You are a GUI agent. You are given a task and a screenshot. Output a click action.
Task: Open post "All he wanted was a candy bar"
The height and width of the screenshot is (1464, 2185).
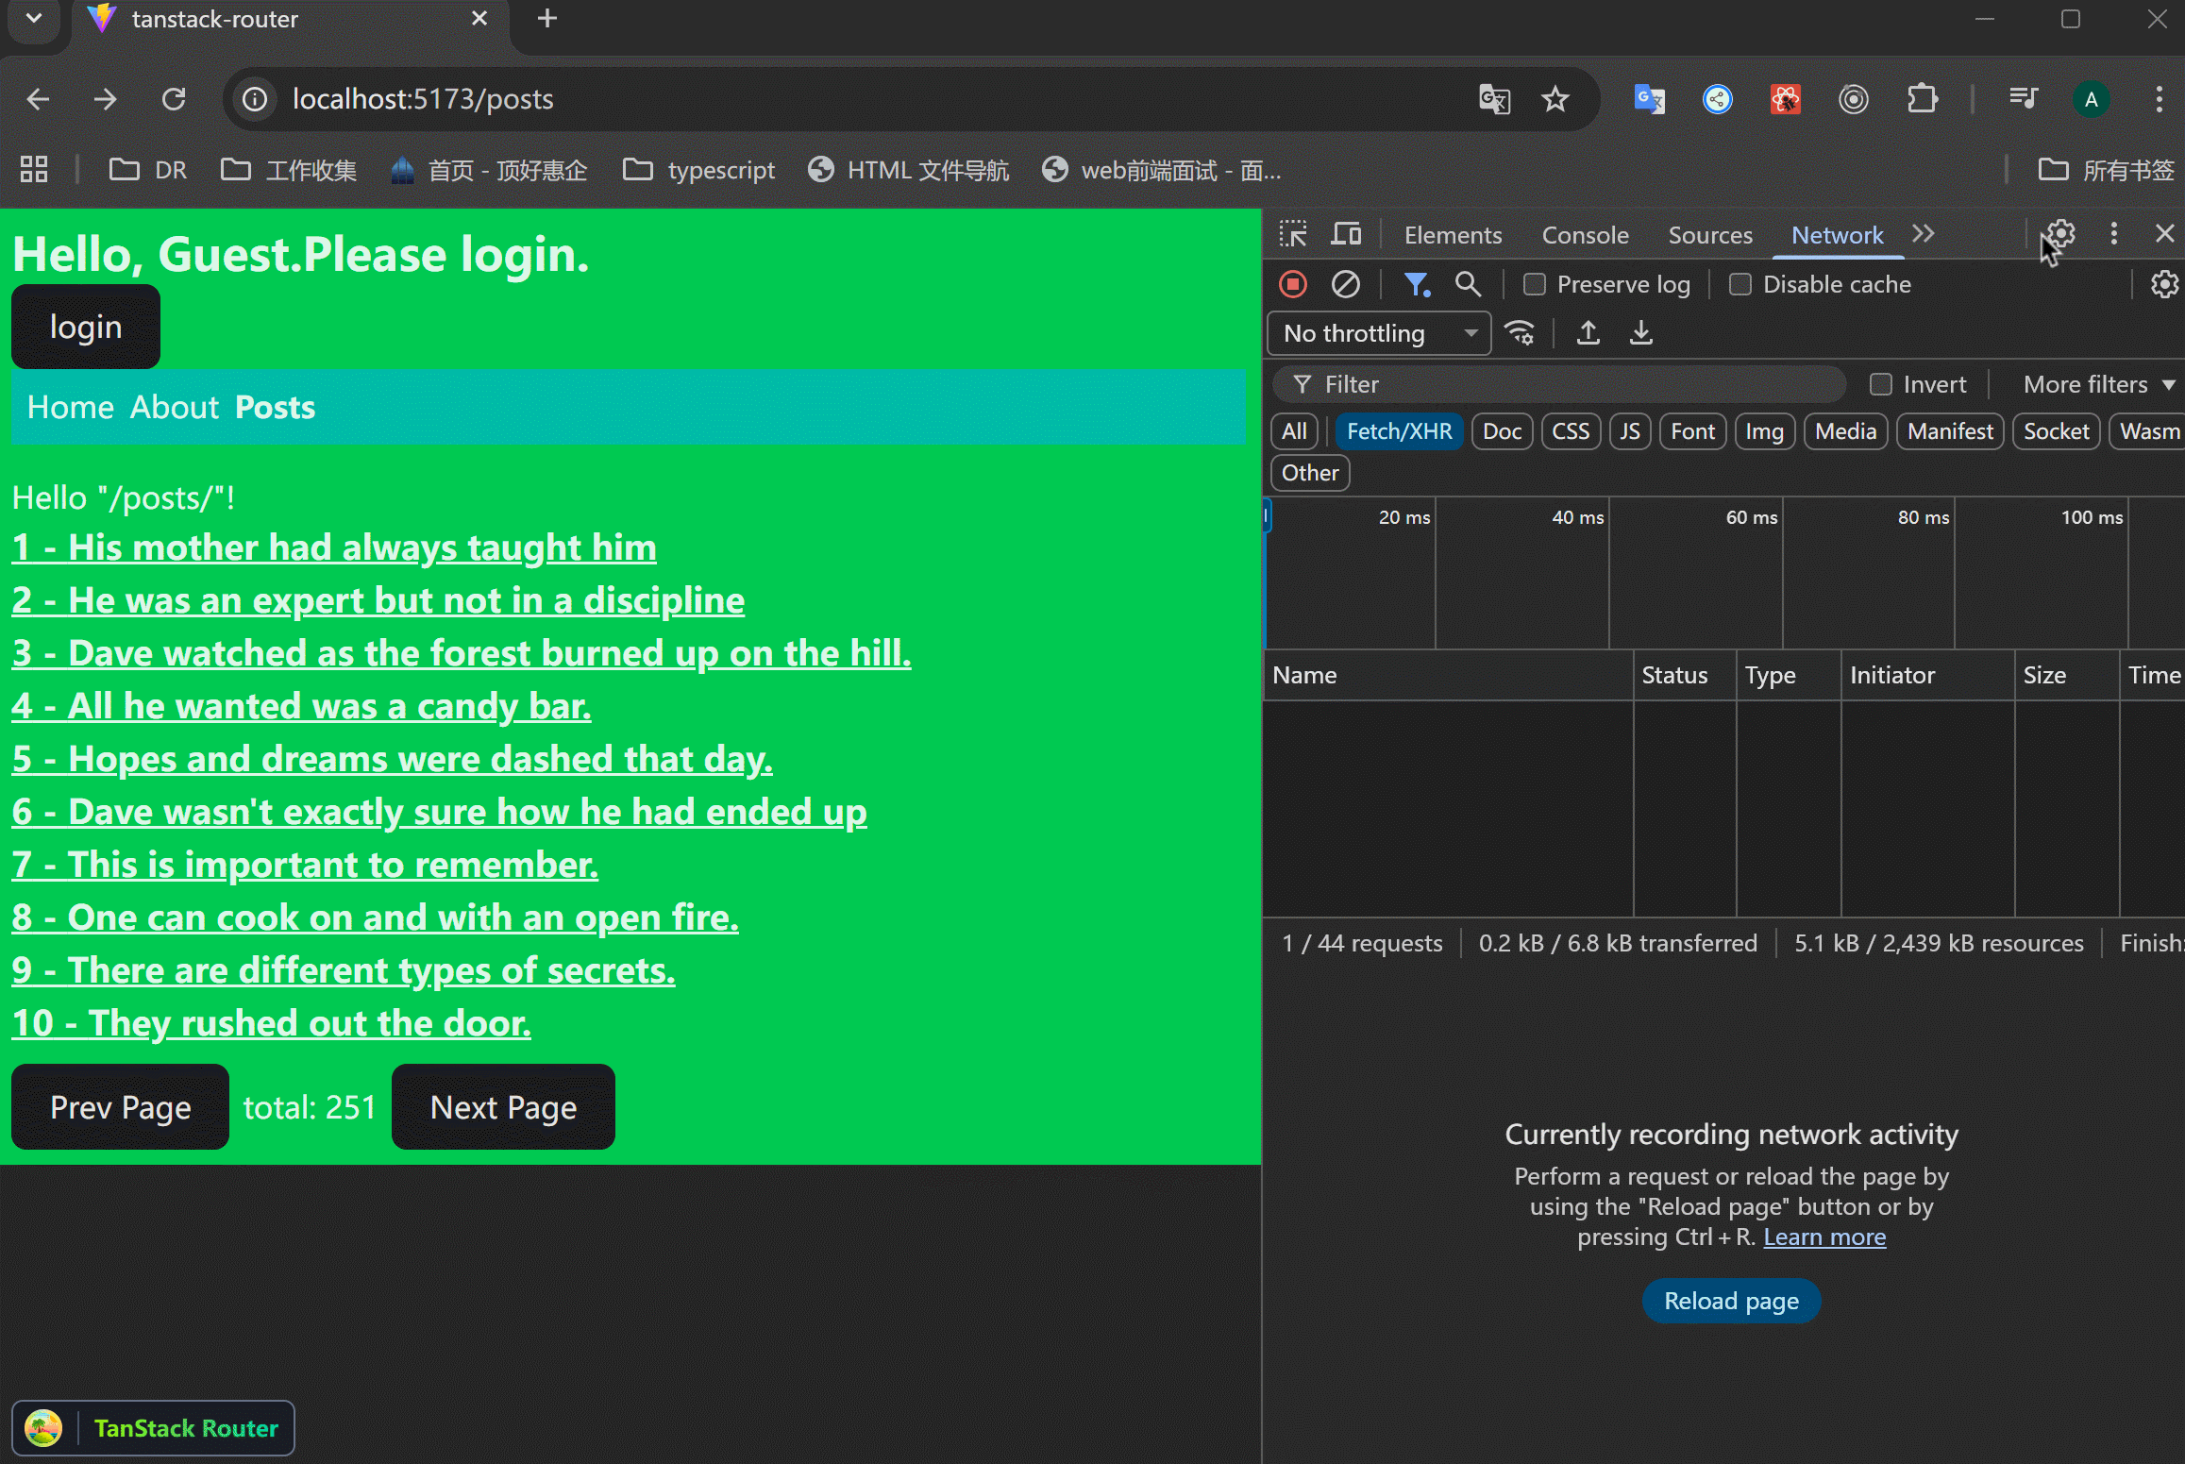click(x=301, y=706)
